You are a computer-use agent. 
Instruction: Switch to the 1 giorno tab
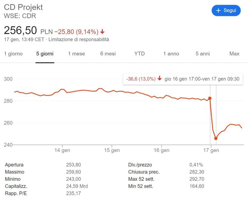[13, 54]
